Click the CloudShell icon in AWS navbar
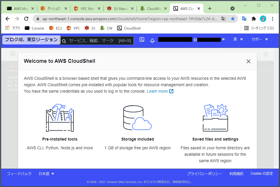This screenshot has width=280, height=187. 142,39
